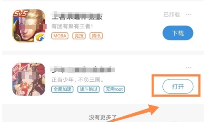This screenshot has height=122, width=206.
Task: Select the MOBA tag
Action: click(60, 36)
